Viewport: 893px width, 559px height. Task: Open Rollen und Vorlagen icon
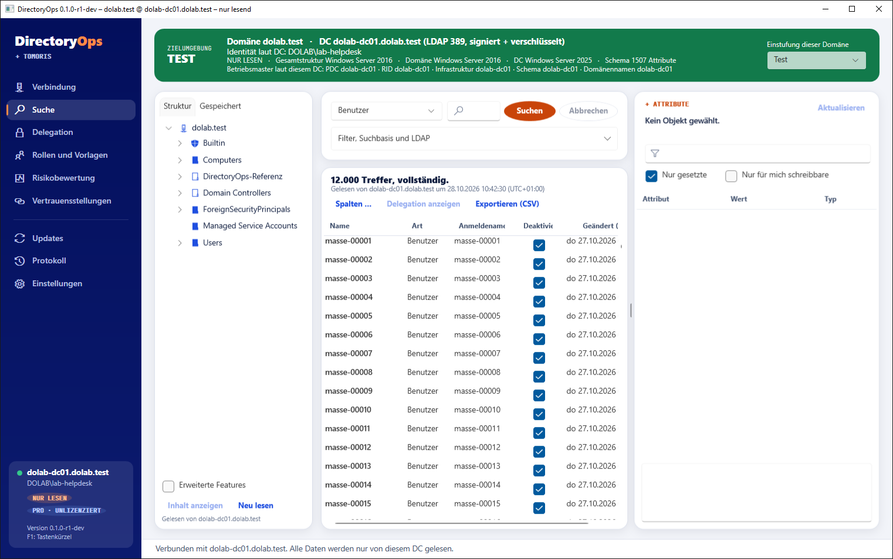20,155
